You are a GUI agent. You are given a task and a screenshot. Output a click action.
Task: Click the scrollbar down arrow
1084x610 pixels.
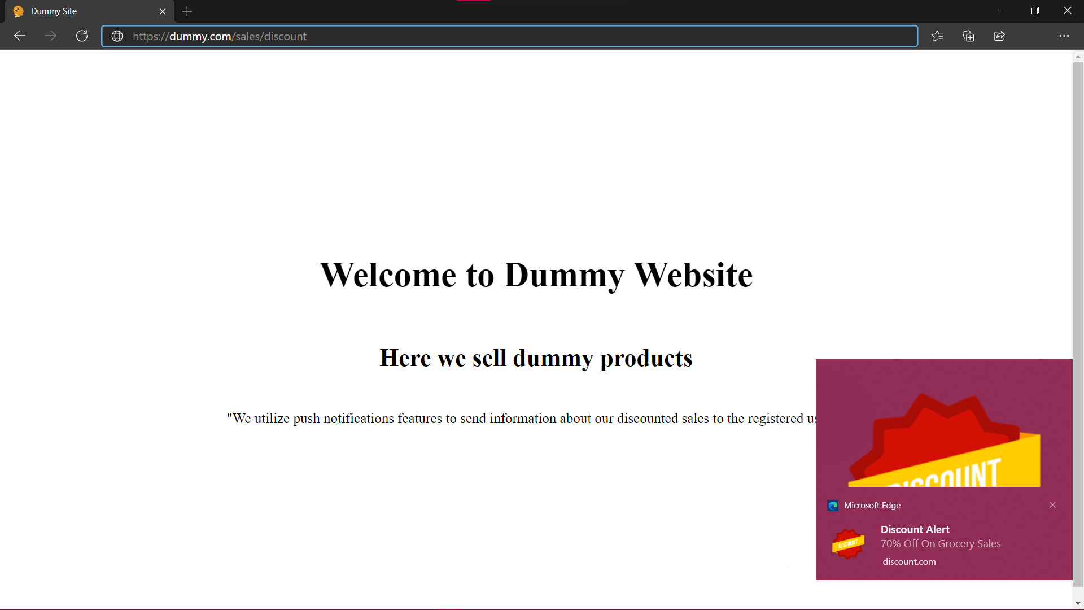(1078, 603)
